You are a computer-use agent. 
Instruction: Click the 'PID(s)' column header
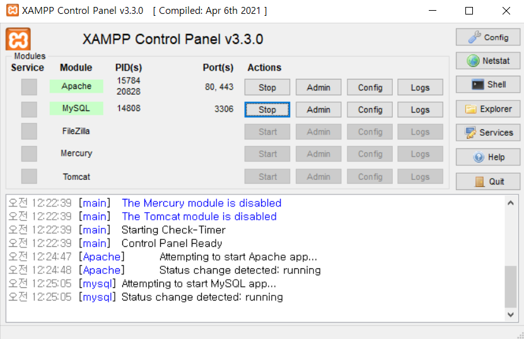click(129, 68)
